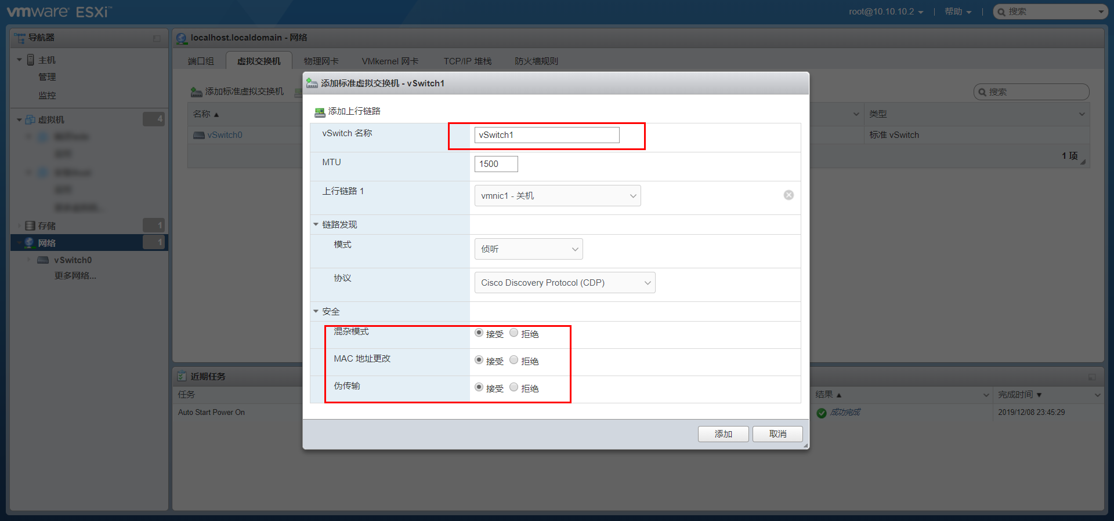Click the Cancel button in dialog
This screenshot has width=1114, height=521.
(x=777, y=434)
